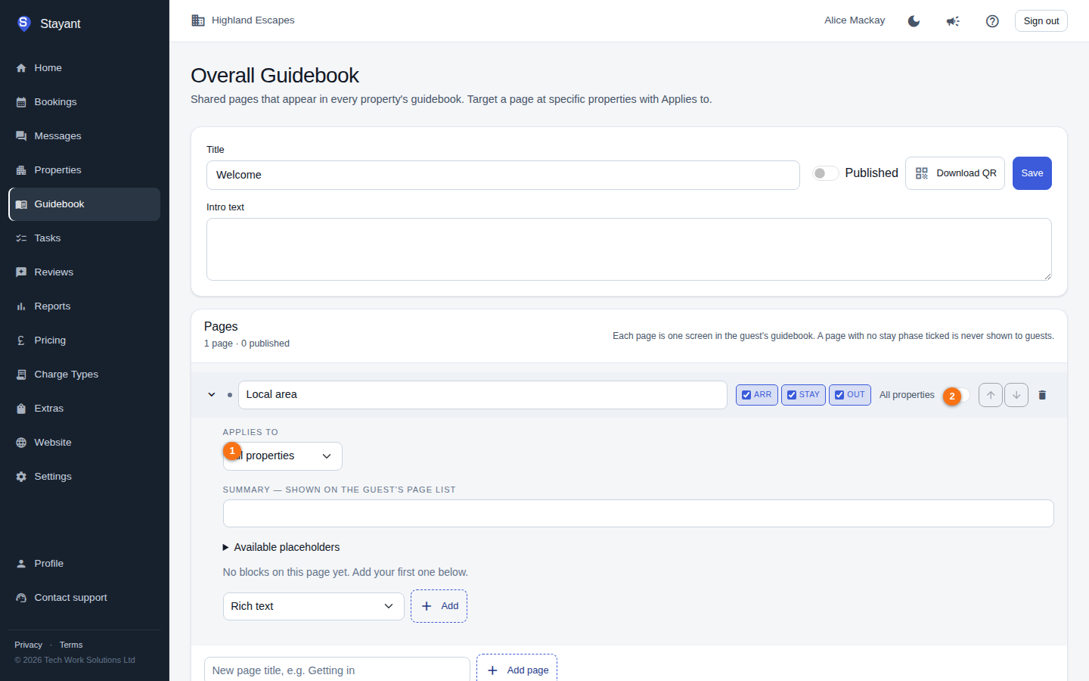Open announcements via the megaphone icon
This screenshot has width=1089, height=681.
tap(953, 21)
